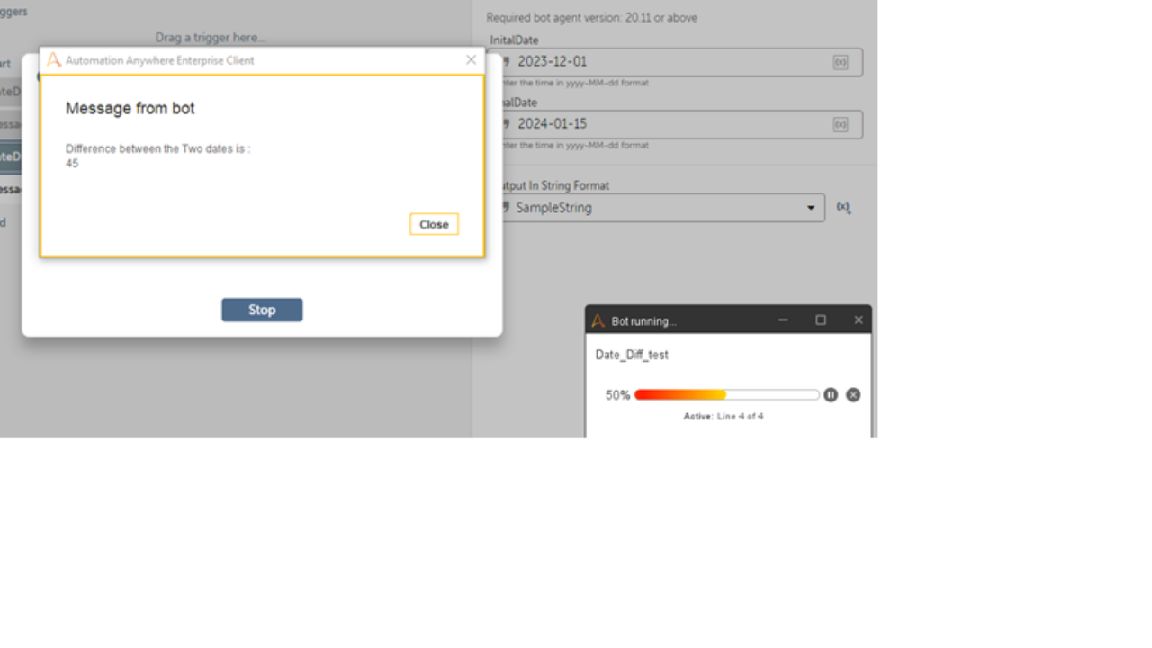Click the "Active: Line 4 of 4" status
The width and height of the screenshot is (1152, 648).
pyautogui.click(x=724, y=417)
